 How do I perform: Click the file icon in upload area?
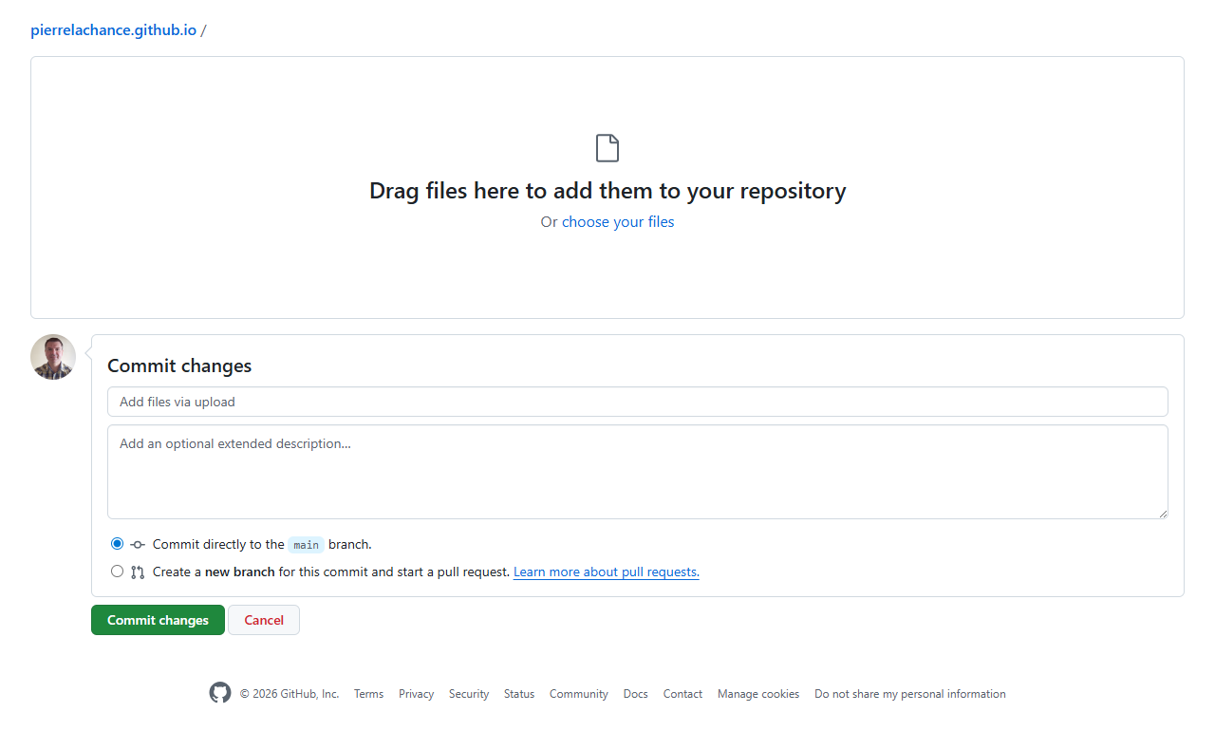coord(607,148)
